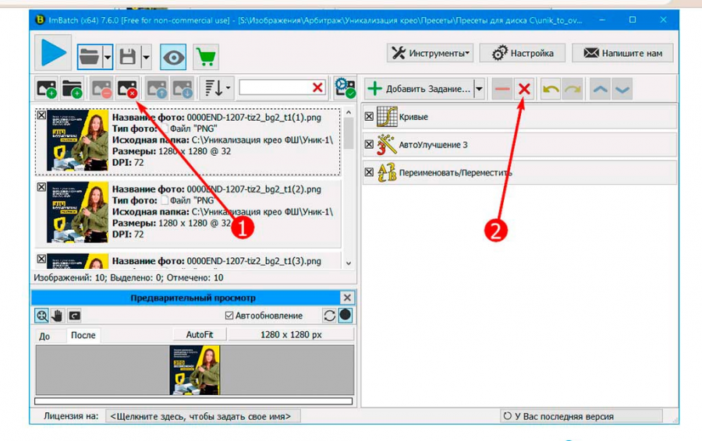Remove the selected task with the minus icon
This screenshot has width=702, height=441.
coord(502,89)
